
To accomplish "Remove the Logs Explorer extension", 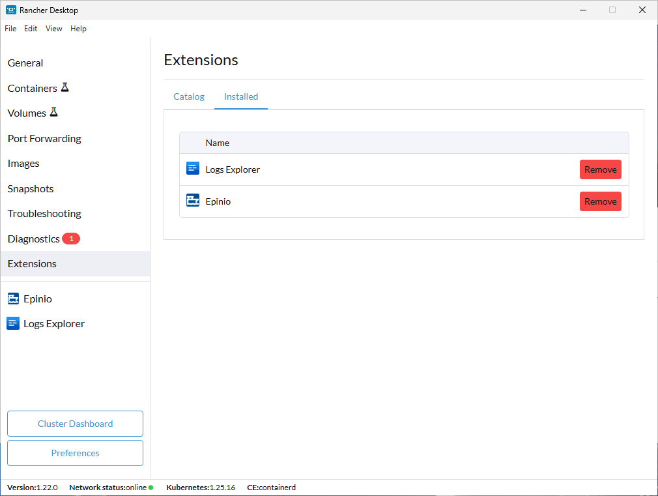I will (x=600, y=169).
